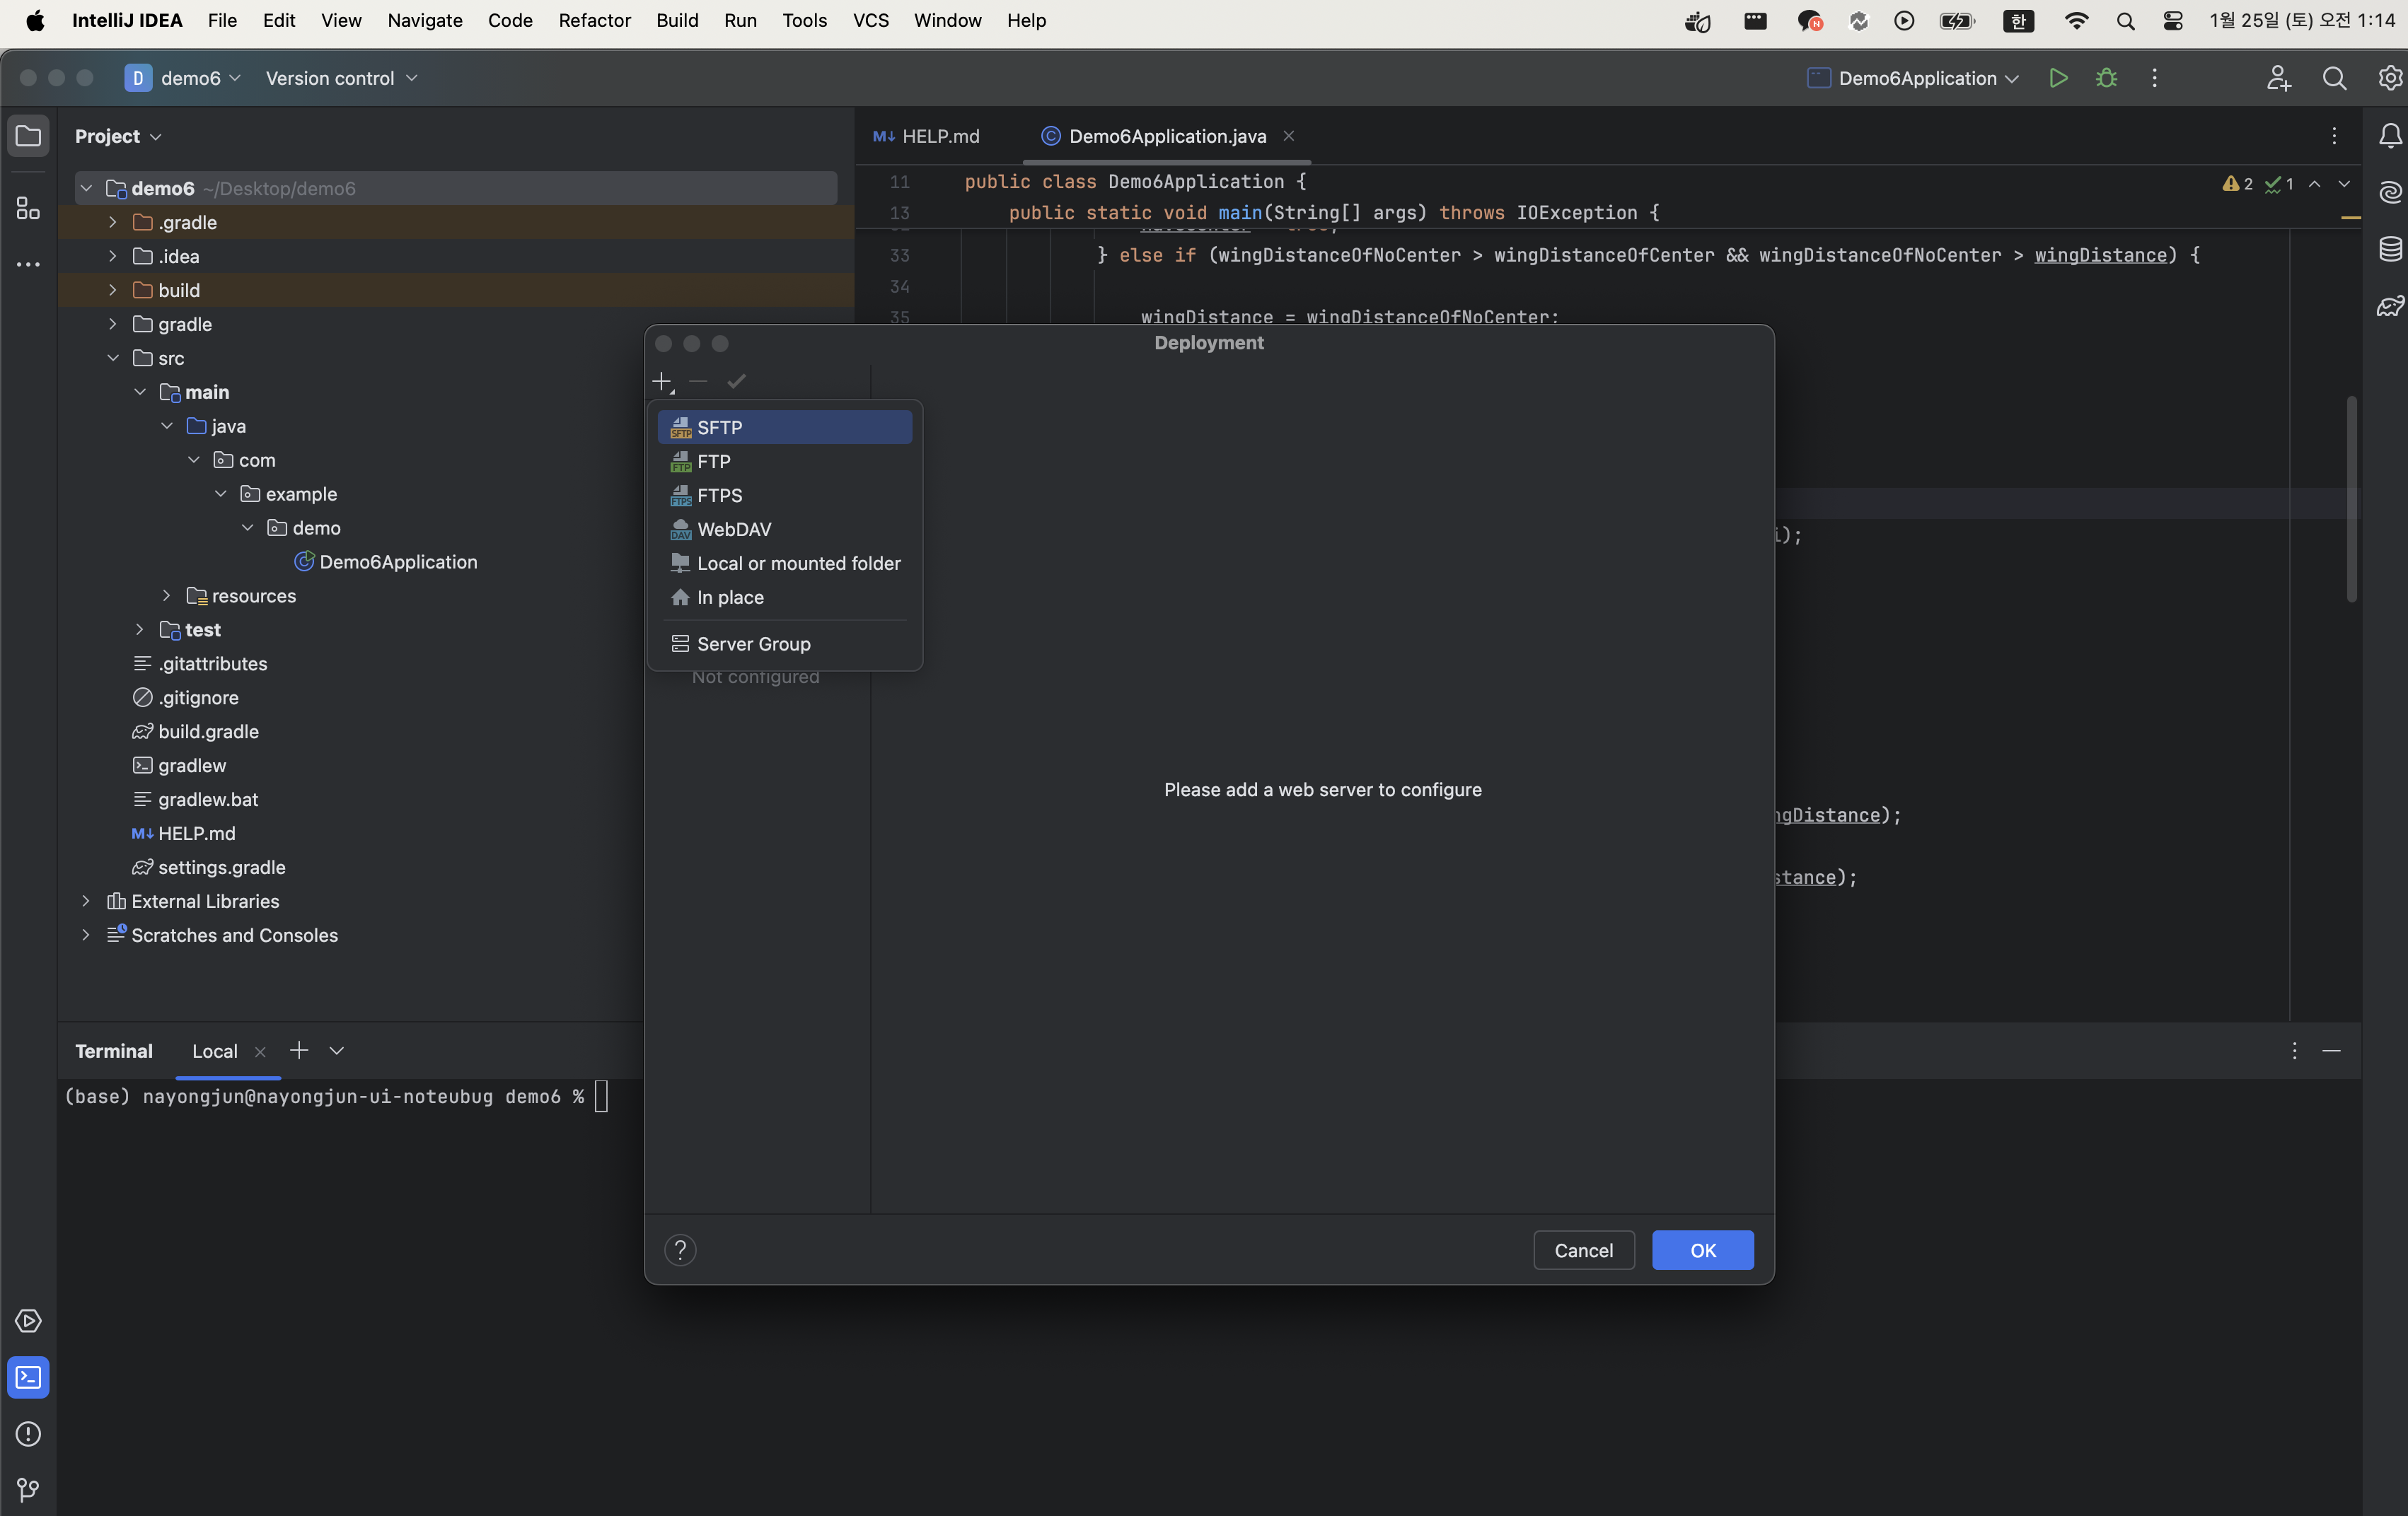Screen dimensions: 2408x1516
Task: Open the Problems warning icon in sidebar
Action: [28, 1433]
